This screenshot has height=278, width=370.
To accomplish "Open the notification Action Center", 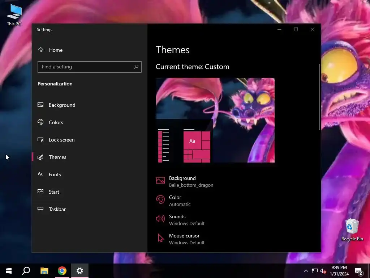I will pos(359,271).
